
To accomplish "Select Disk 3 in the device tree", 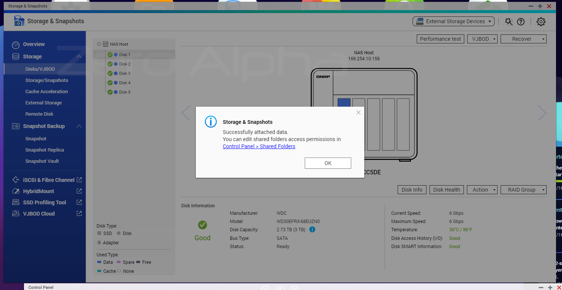I will point(125,73).
